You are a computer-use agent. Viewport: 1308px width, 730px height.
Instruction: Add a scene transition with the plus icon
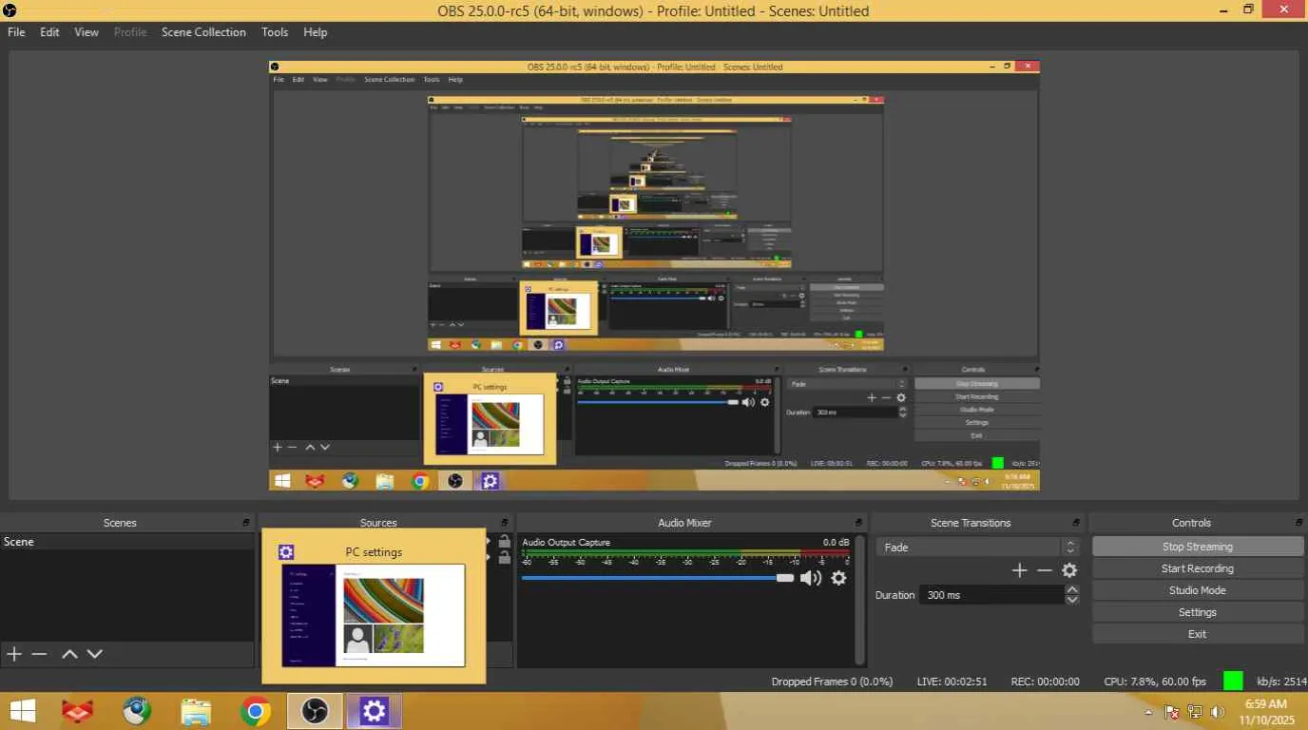click(x=1019, y=570)
